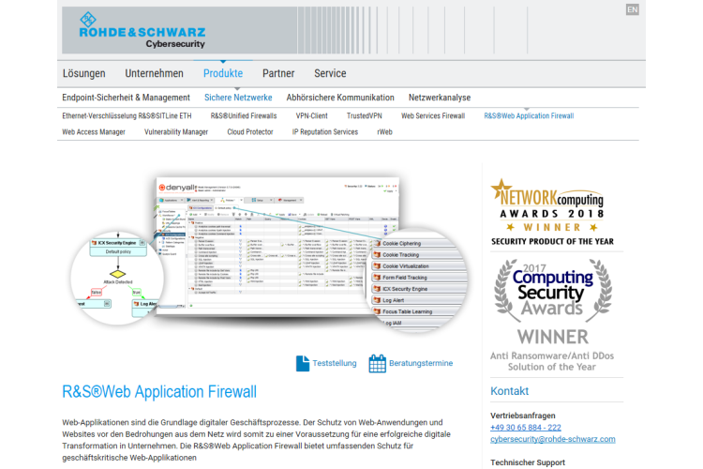Click the Teststellung document icon
703x469 pixels.
(303, 363)
